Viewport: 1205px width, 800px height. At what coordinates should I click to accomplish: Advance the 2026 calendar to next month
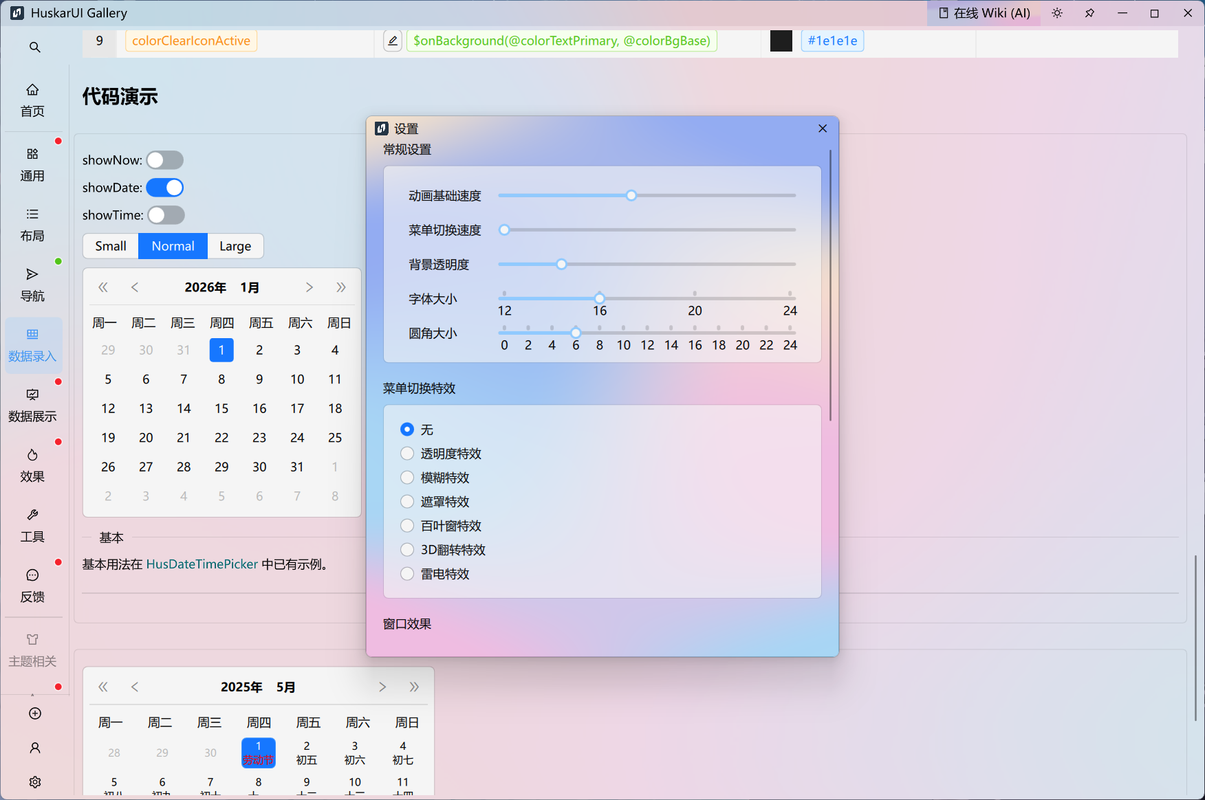(310, 287)
